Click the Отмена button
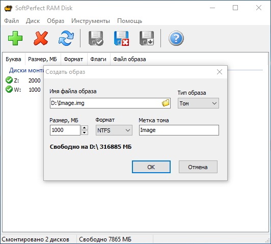 coord(198,167)
